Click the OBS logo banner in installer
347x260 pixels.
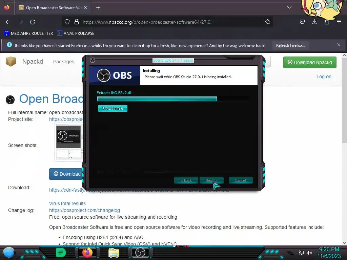tap(115, 75)
